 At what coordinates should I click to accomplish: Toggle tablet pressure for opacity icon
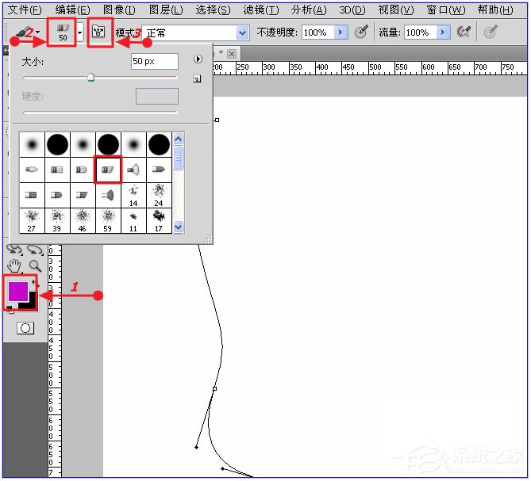362,32
